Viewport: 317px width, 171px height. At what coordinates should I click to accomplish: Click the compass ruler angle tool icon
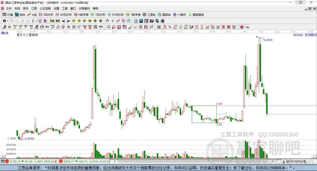[x=58, y=27]
